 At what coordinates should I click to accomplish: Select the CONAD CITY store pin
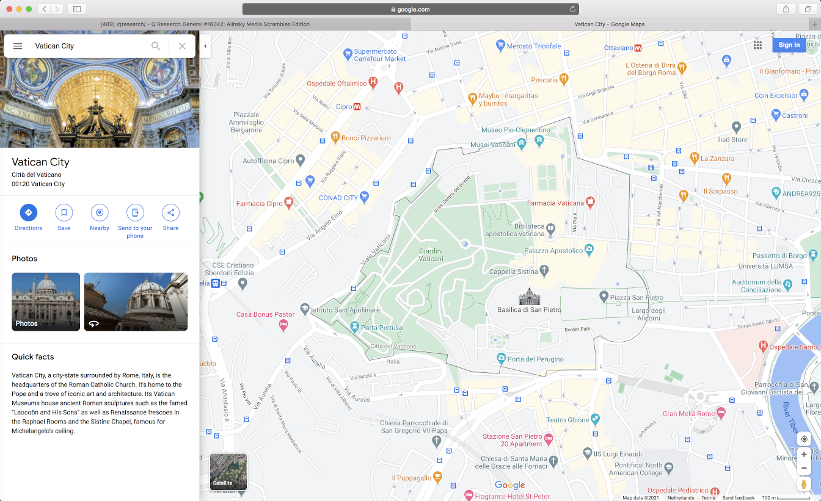365,196
